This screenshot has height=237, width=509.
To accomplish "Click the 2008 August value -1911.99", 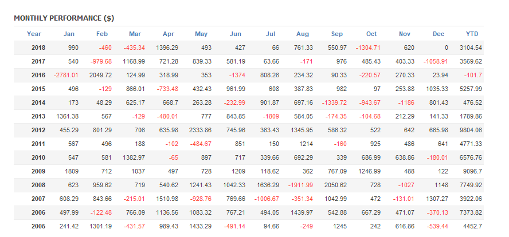I will (300, 185).
